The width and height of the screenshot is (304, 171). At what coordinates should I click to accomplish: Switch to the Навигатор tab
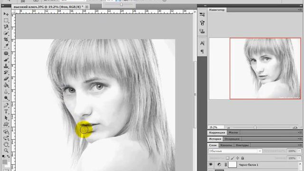click(217, 9)
